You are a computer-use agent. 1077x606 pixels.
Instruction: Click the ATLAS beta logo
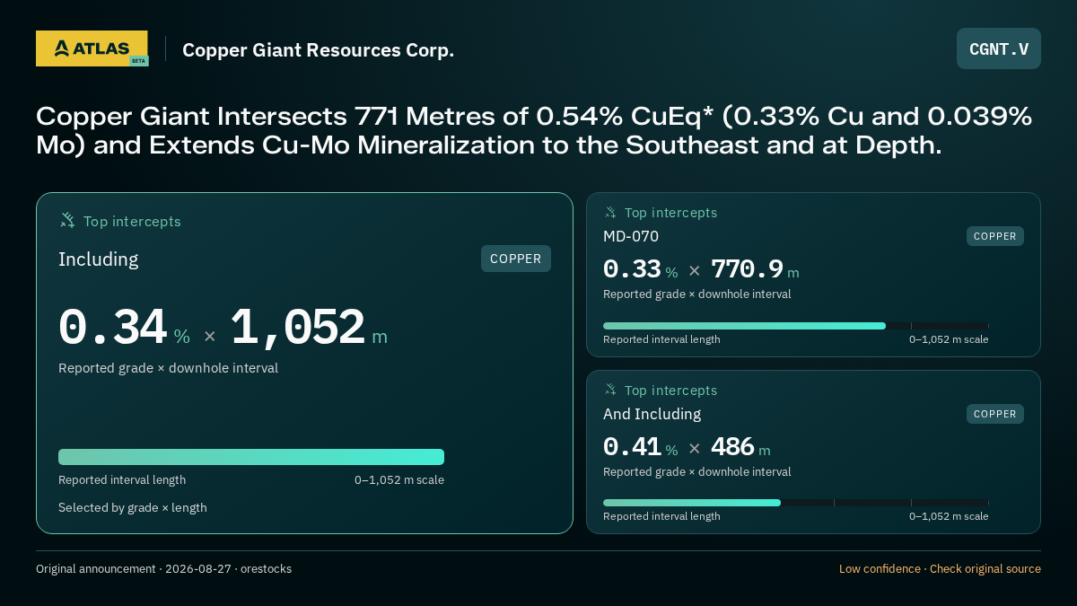click(92, 48)
